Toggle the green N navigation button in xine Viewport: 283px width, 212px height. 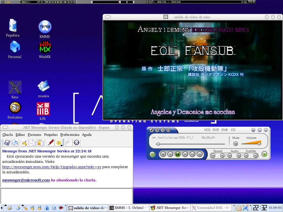point(264,154)
